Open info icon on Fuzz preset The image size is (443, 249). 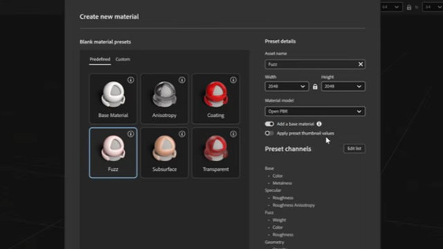(x=131, y=134)
